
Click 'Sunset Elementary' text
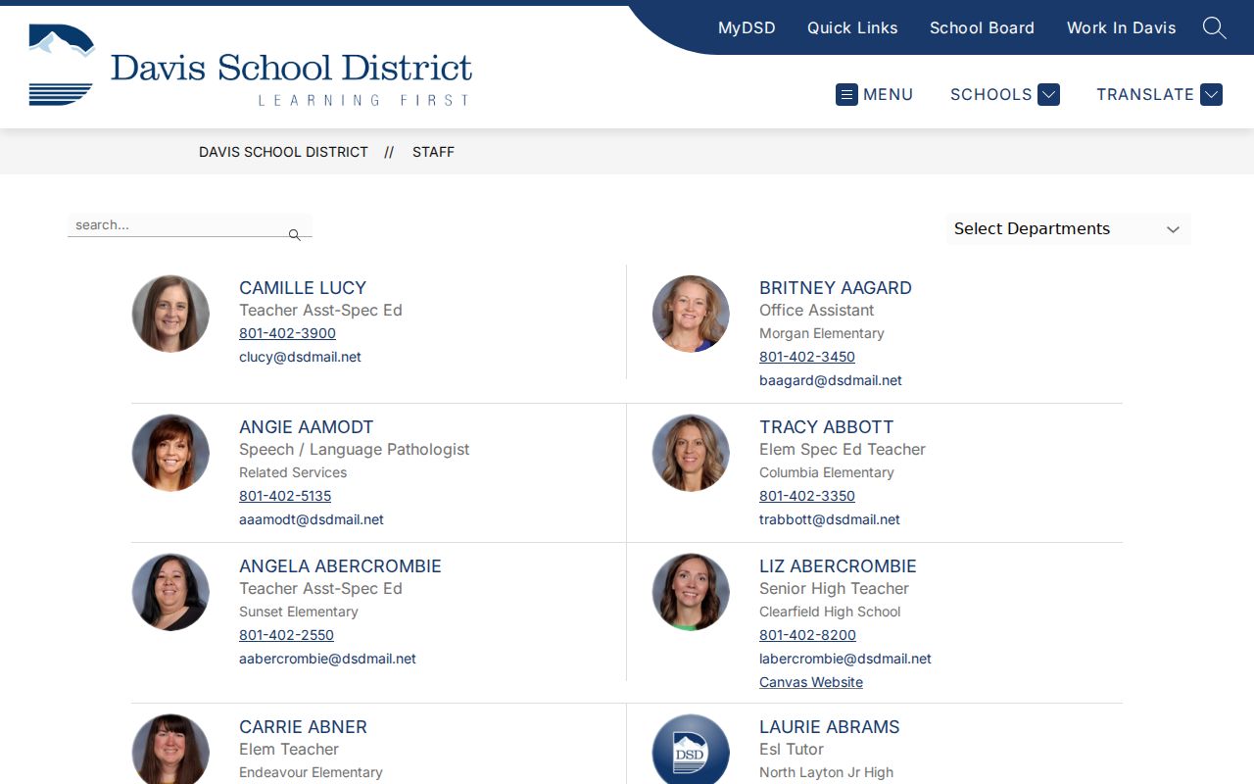(x=299, y=612)
